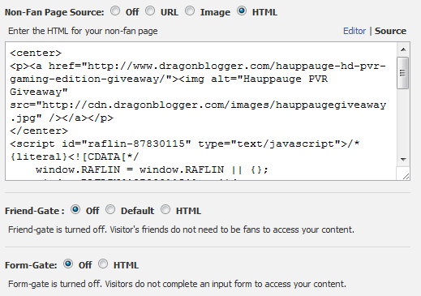The image size is (421, 296).
Task: Click the Friend-Gate label
Action: click(35, 211)
